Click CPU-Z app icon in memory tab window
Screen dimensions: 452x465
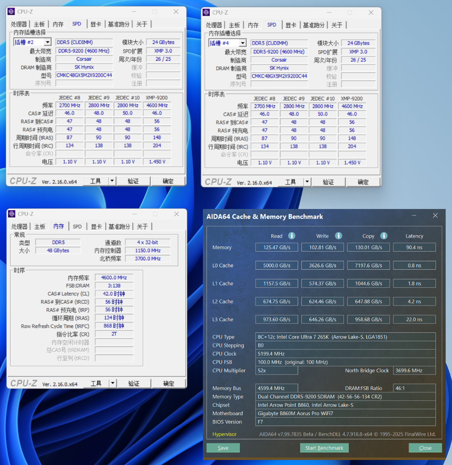(x=12, y=214)
